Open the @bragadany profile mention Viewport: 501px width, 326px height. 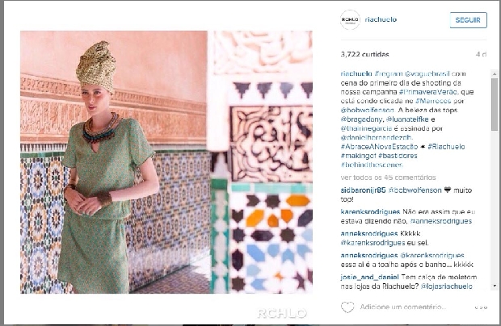361,119
